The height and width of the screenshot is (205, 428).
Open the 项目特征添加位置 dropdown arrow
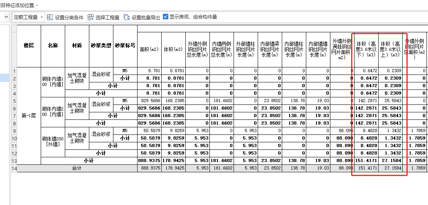(x=37, y=5)
